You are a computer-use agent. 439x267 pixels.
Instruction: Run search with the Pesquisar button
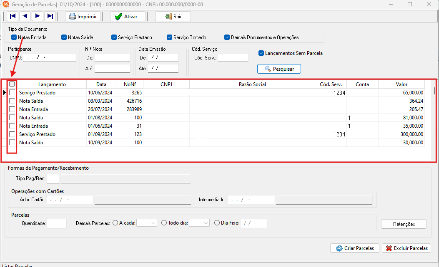(x=279, y=69)
